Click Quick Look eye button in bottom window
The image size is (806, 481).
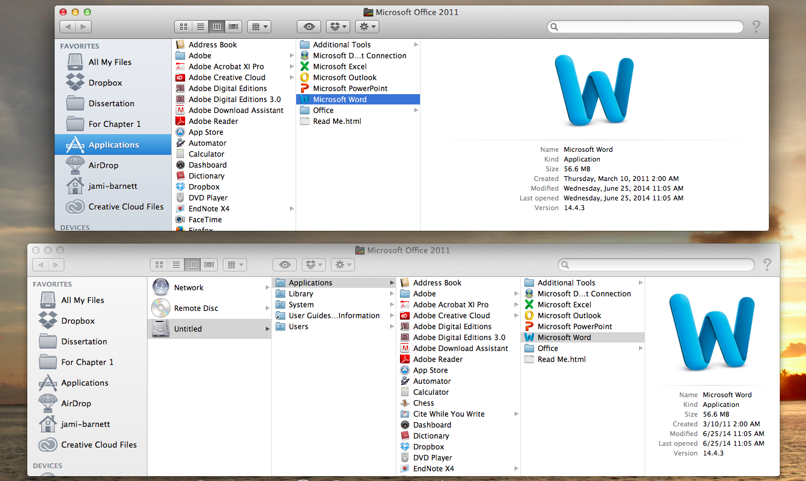(285, 265)
